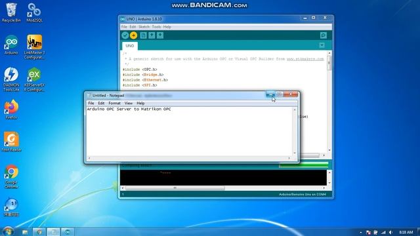Screen dimensions: 420x236
Task: Select the Recycle Bin desktop icon
Action: tap(11, 12)
